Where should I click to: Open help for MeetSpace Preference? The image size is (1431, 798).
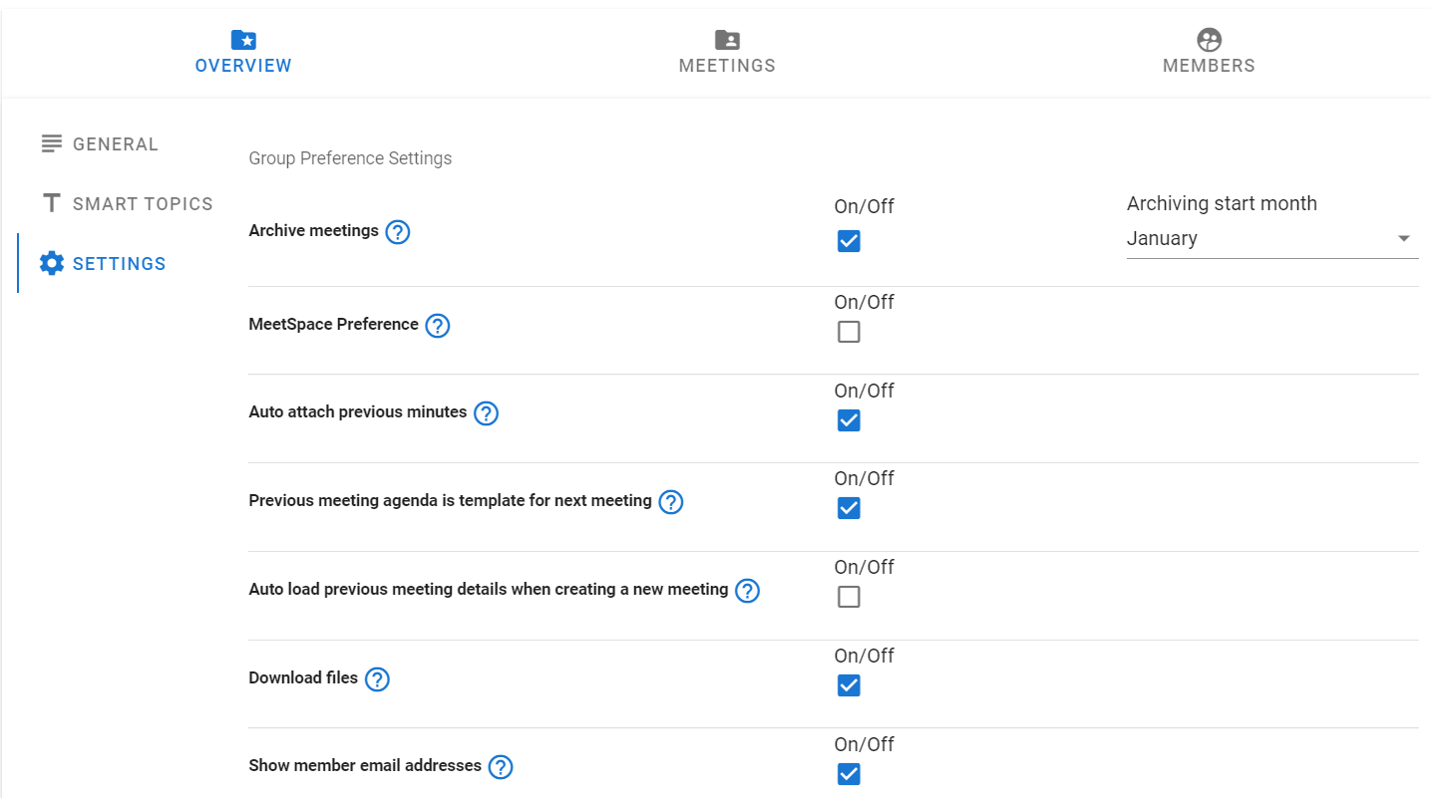438,326
